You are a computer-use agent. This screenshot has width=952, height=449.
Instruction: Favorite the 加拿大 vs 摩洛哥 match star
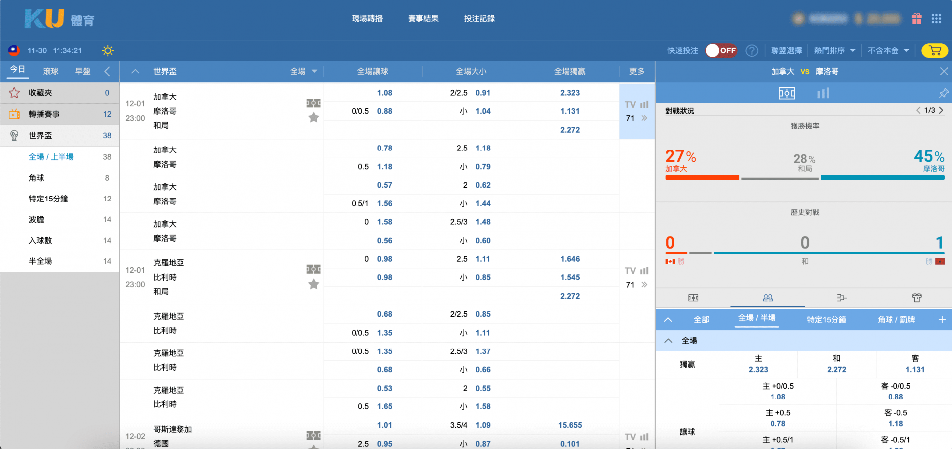pos(314,118)
